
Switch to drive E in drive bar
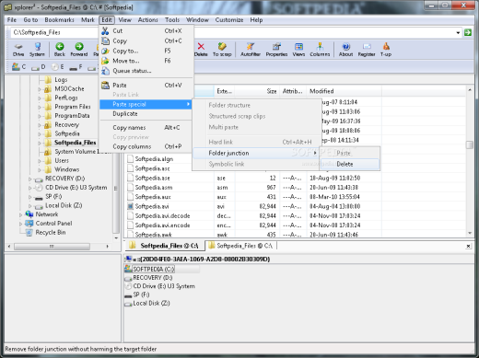[57, 67]
